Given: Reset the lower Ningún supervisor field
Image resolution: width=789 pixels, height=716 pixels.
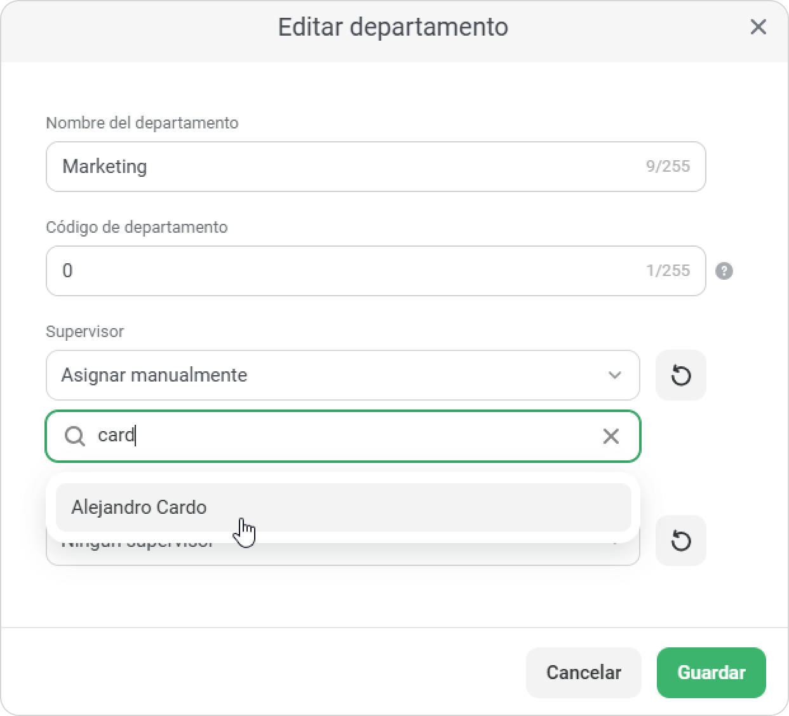Looking at the screenshot, I should pos(681,540).
